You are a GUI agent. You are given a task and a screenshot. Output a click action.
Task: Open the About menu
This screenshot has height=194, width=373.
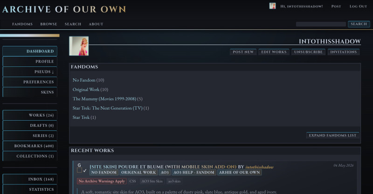(96, 24)
